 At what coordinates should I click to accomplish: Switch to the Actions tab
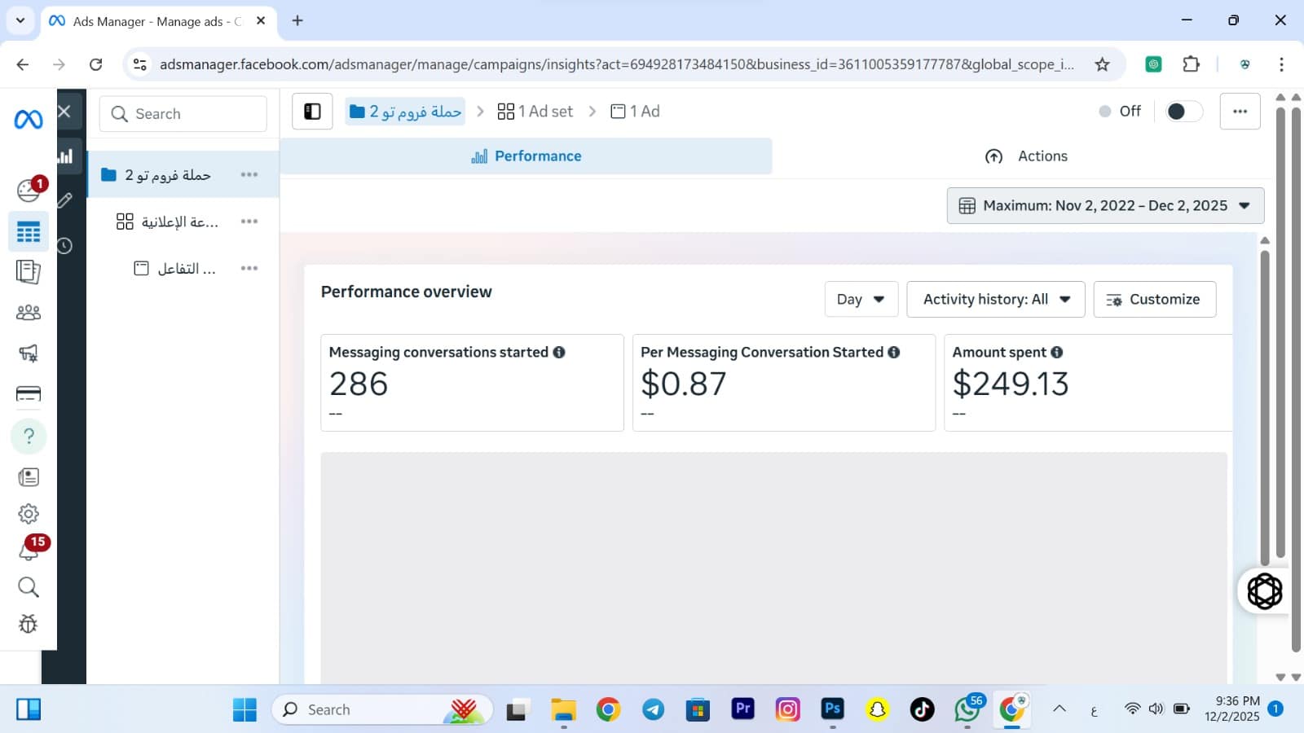[1026, 156]
